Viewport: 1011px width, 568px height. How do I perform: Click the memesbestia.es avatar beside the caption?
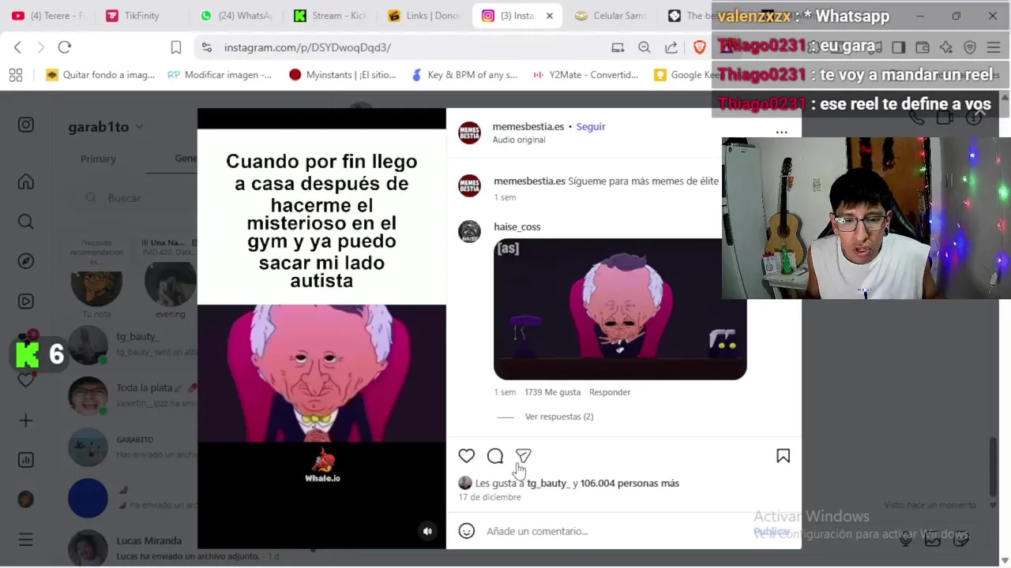click(x=469, y=186)
